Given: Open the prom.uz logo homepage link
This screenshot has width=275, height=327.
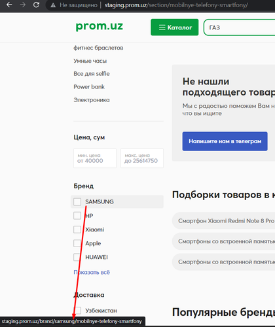Looking at the screenshot, I should 100,26.
